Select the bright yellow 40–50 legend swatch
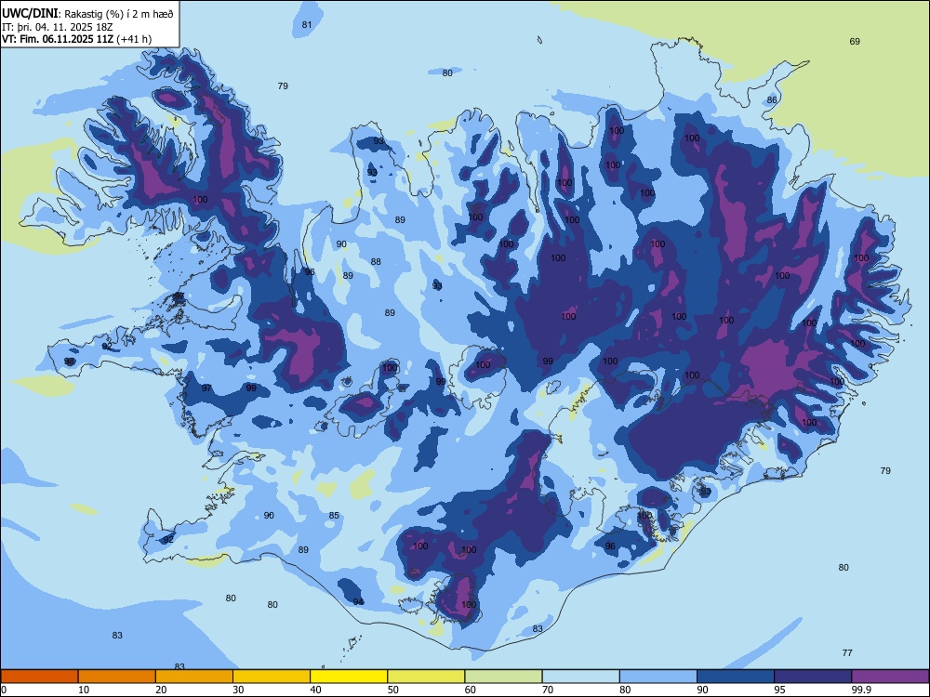Image resolution: width=930 pixels, height=697 pixels. (349, 677)
